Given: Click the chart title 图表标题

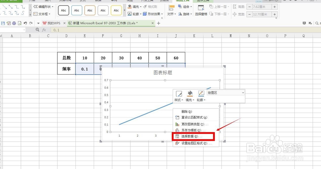Looking at the screenshot, I should [x=163, y=73].
